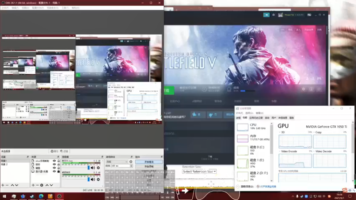
Task: Open Battlefield V game info icon
Action: [x=311, y=89]
